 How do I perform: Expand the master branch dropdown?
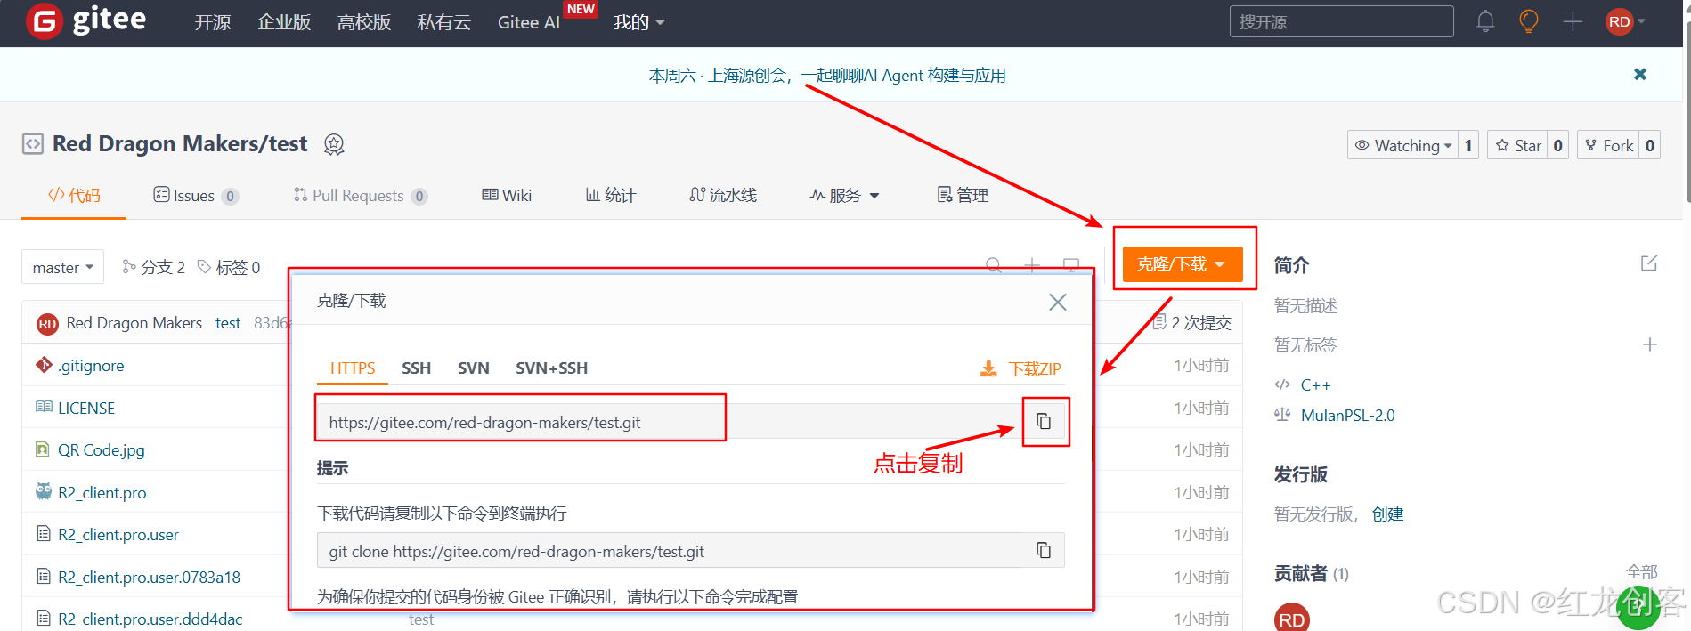tap(62, 267)
